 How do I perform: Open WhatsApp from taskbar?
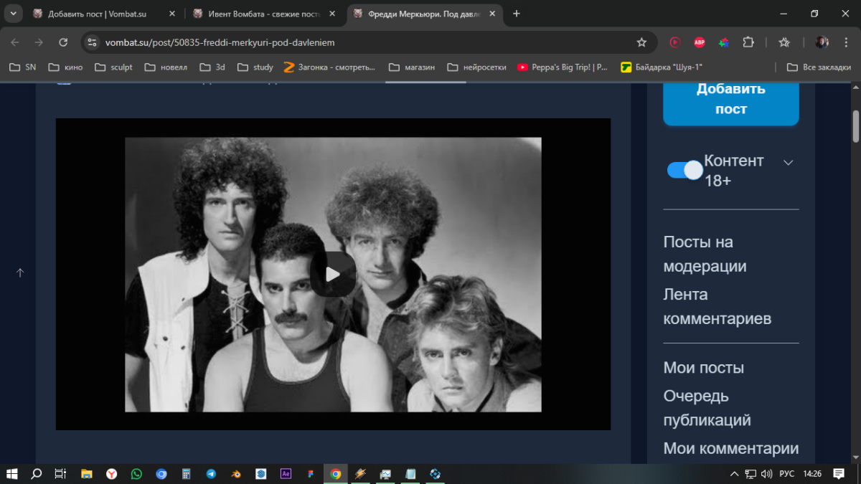(x=137, y=474)
